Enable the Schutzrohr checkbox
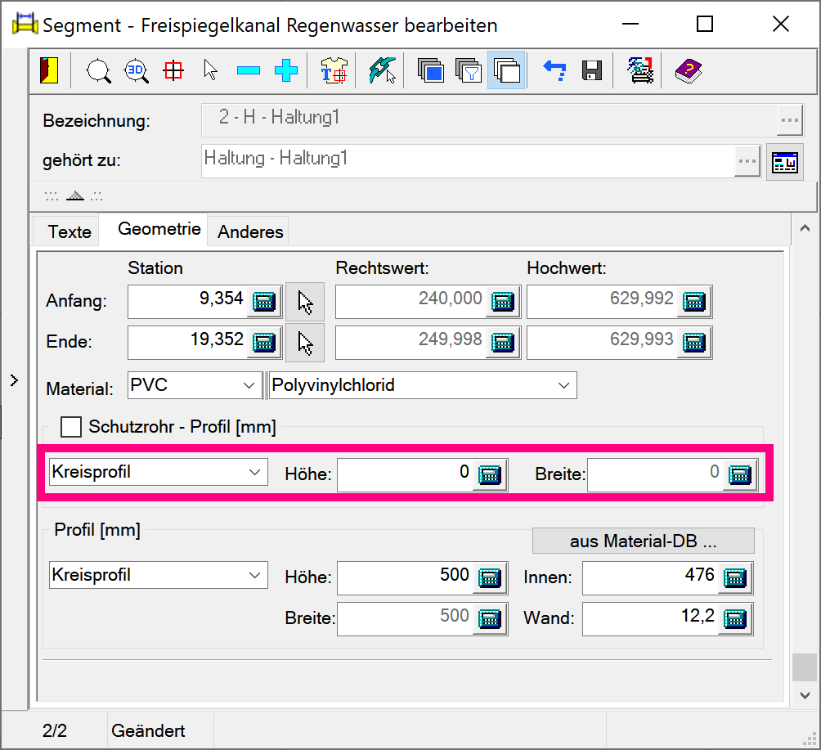 coord(72,427)
